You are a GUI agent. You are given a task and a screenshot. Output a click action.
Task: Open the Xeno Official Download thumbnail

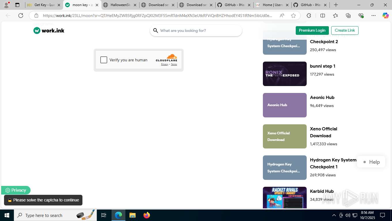285,136
